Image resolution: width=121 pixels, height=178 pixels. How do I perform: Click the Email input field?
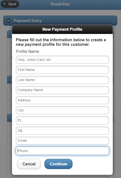tap(62, 141)
